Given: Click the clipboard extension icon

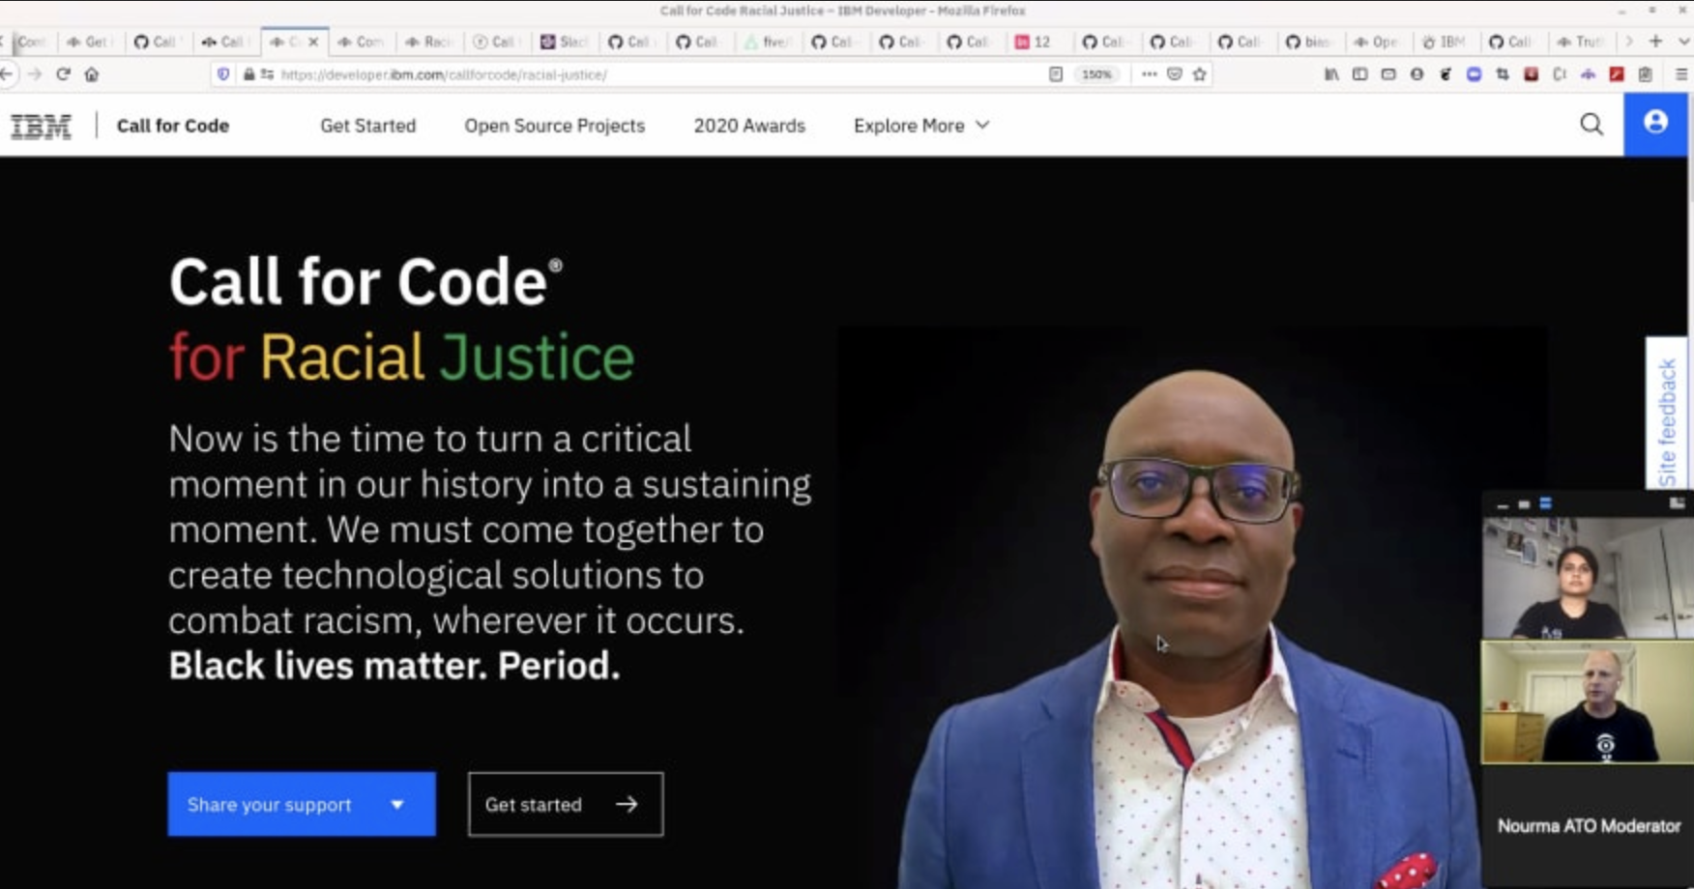Looking at the screenshot, I should pyautogui.click(x=1645, y=74).
